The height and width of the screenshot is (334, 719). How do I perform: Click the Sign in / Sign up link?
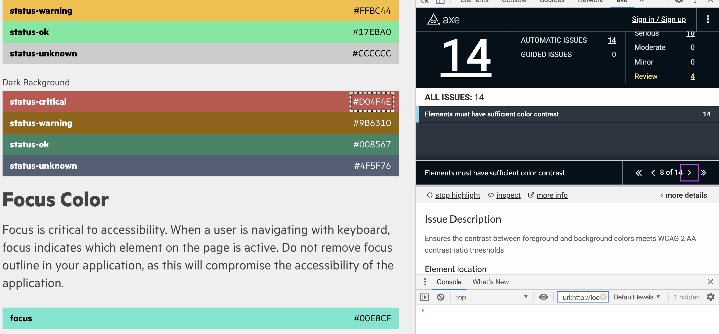659,19
